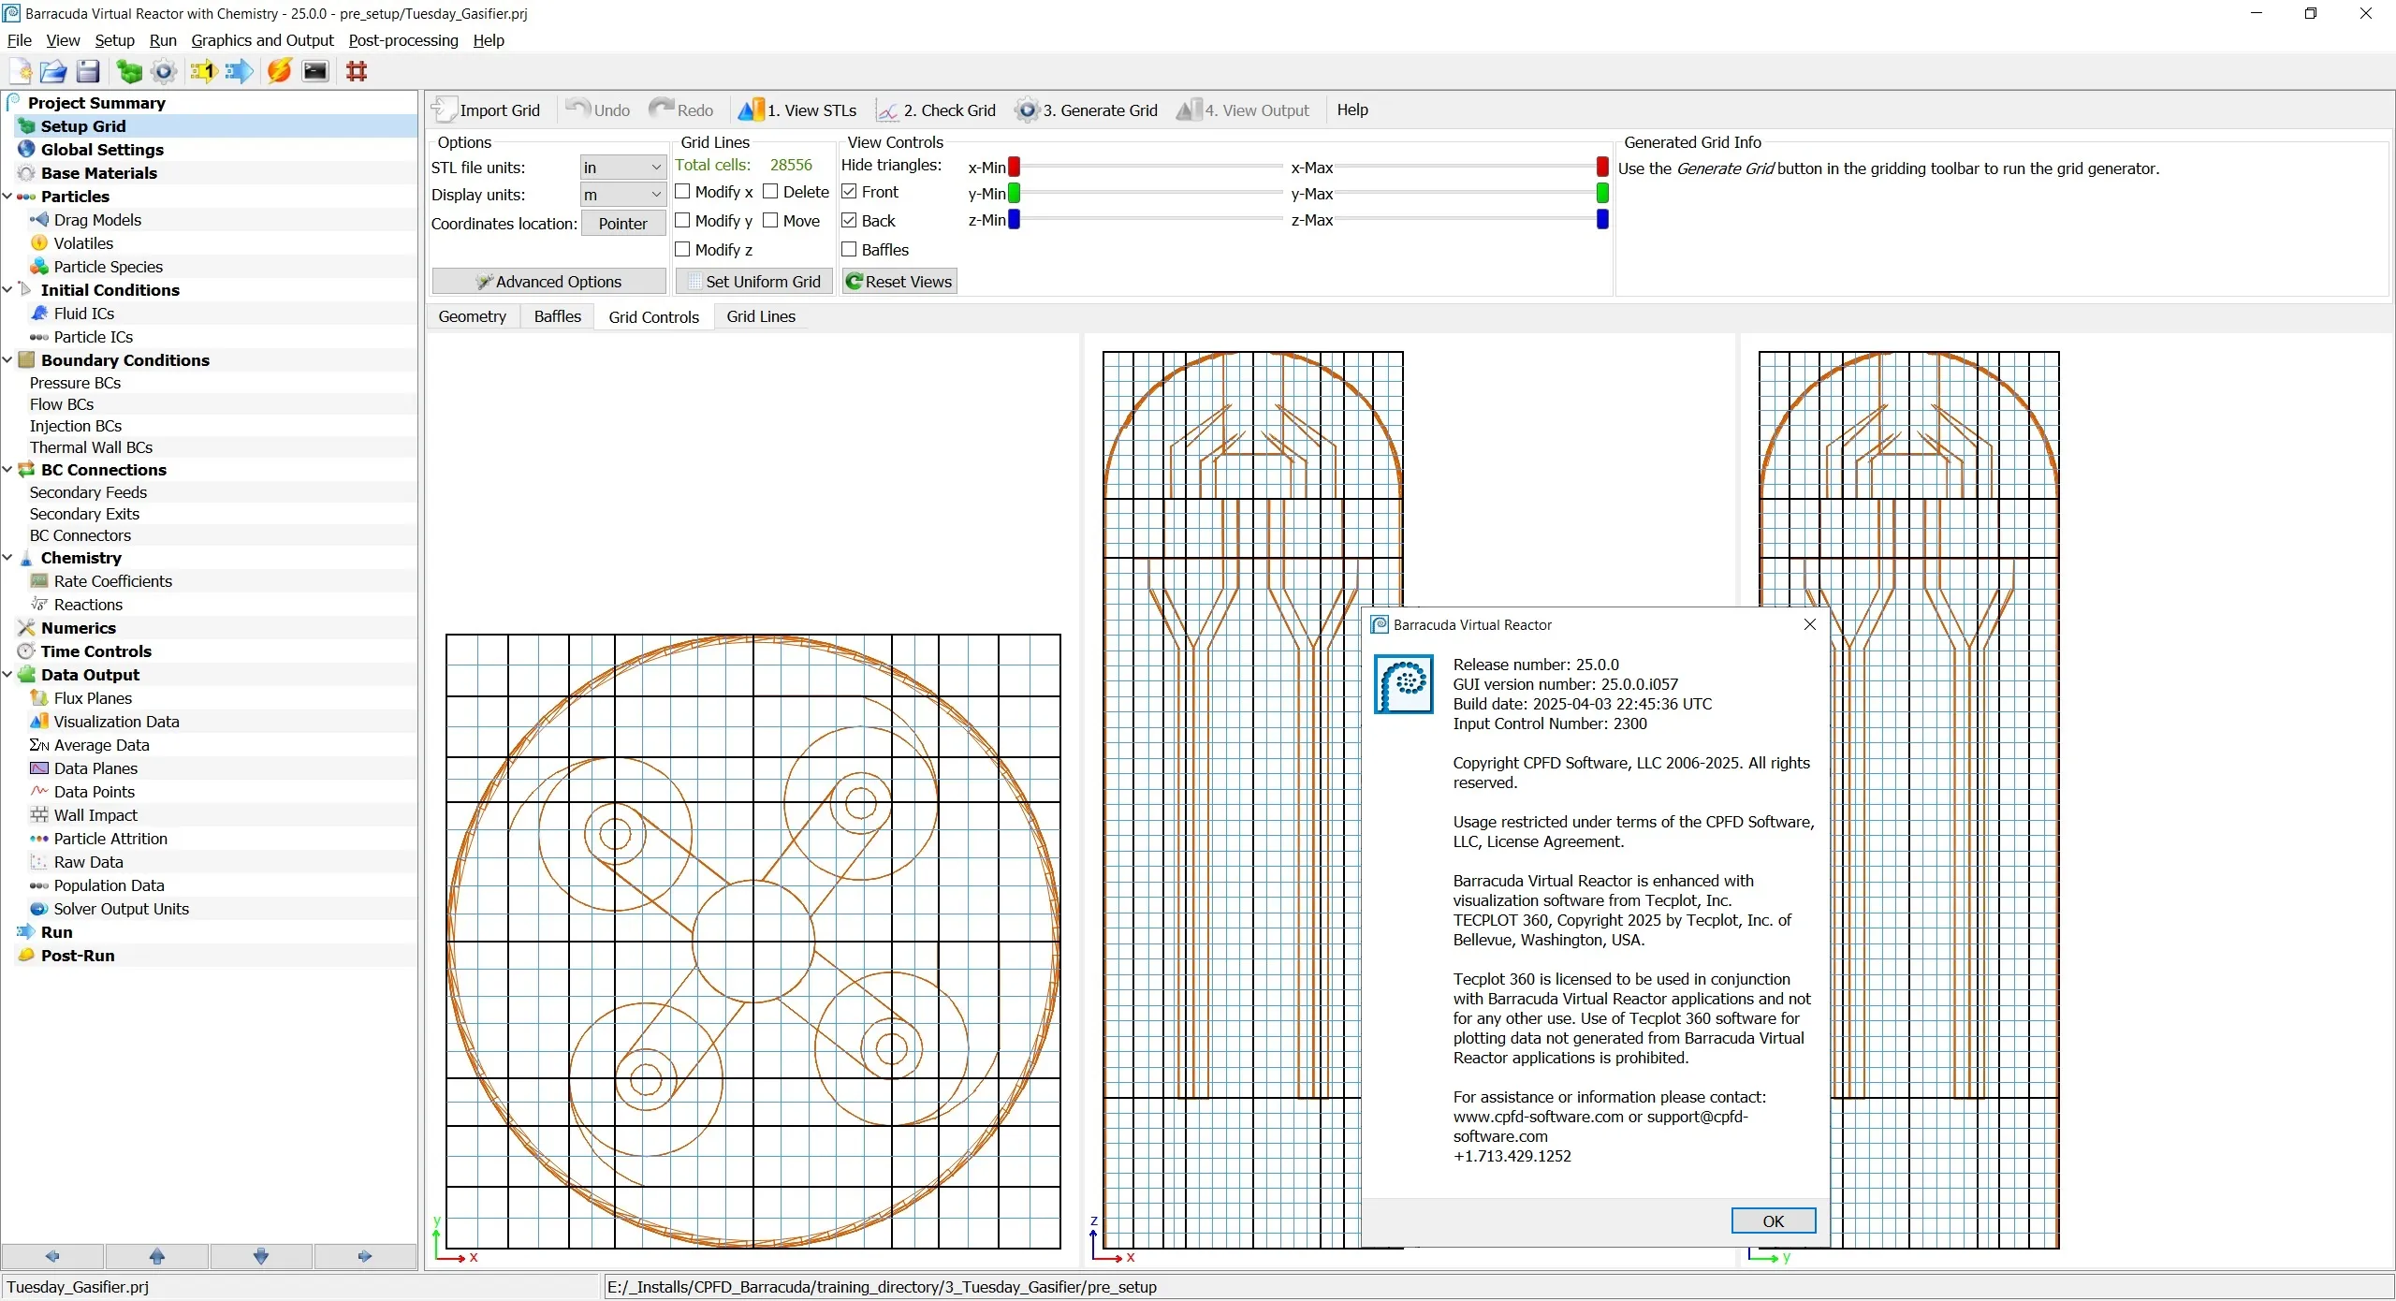Collapse the Data Output tree node
The height and width of the screenshot is (1301, 2396).
pos(7,675)
